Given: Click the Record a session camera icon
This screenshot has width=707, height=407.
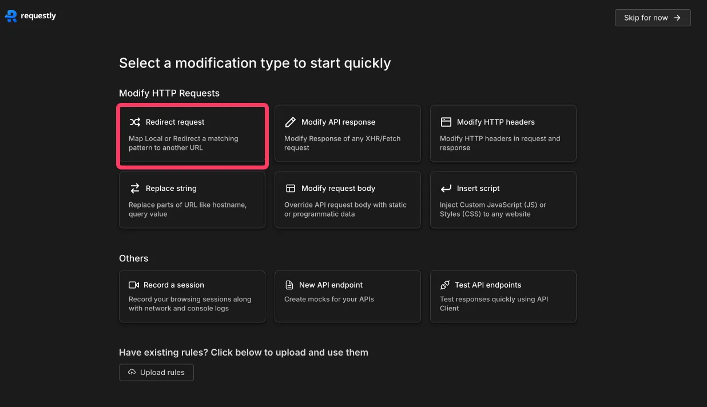Looking at the screenshot, I should [134, 285].
